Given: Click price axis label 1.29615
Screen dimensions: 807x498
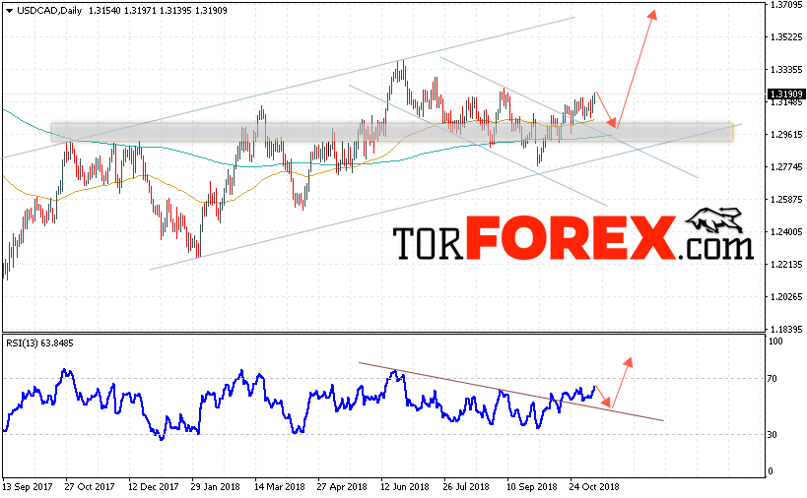Looking at the screenshot, I should 786,135.
